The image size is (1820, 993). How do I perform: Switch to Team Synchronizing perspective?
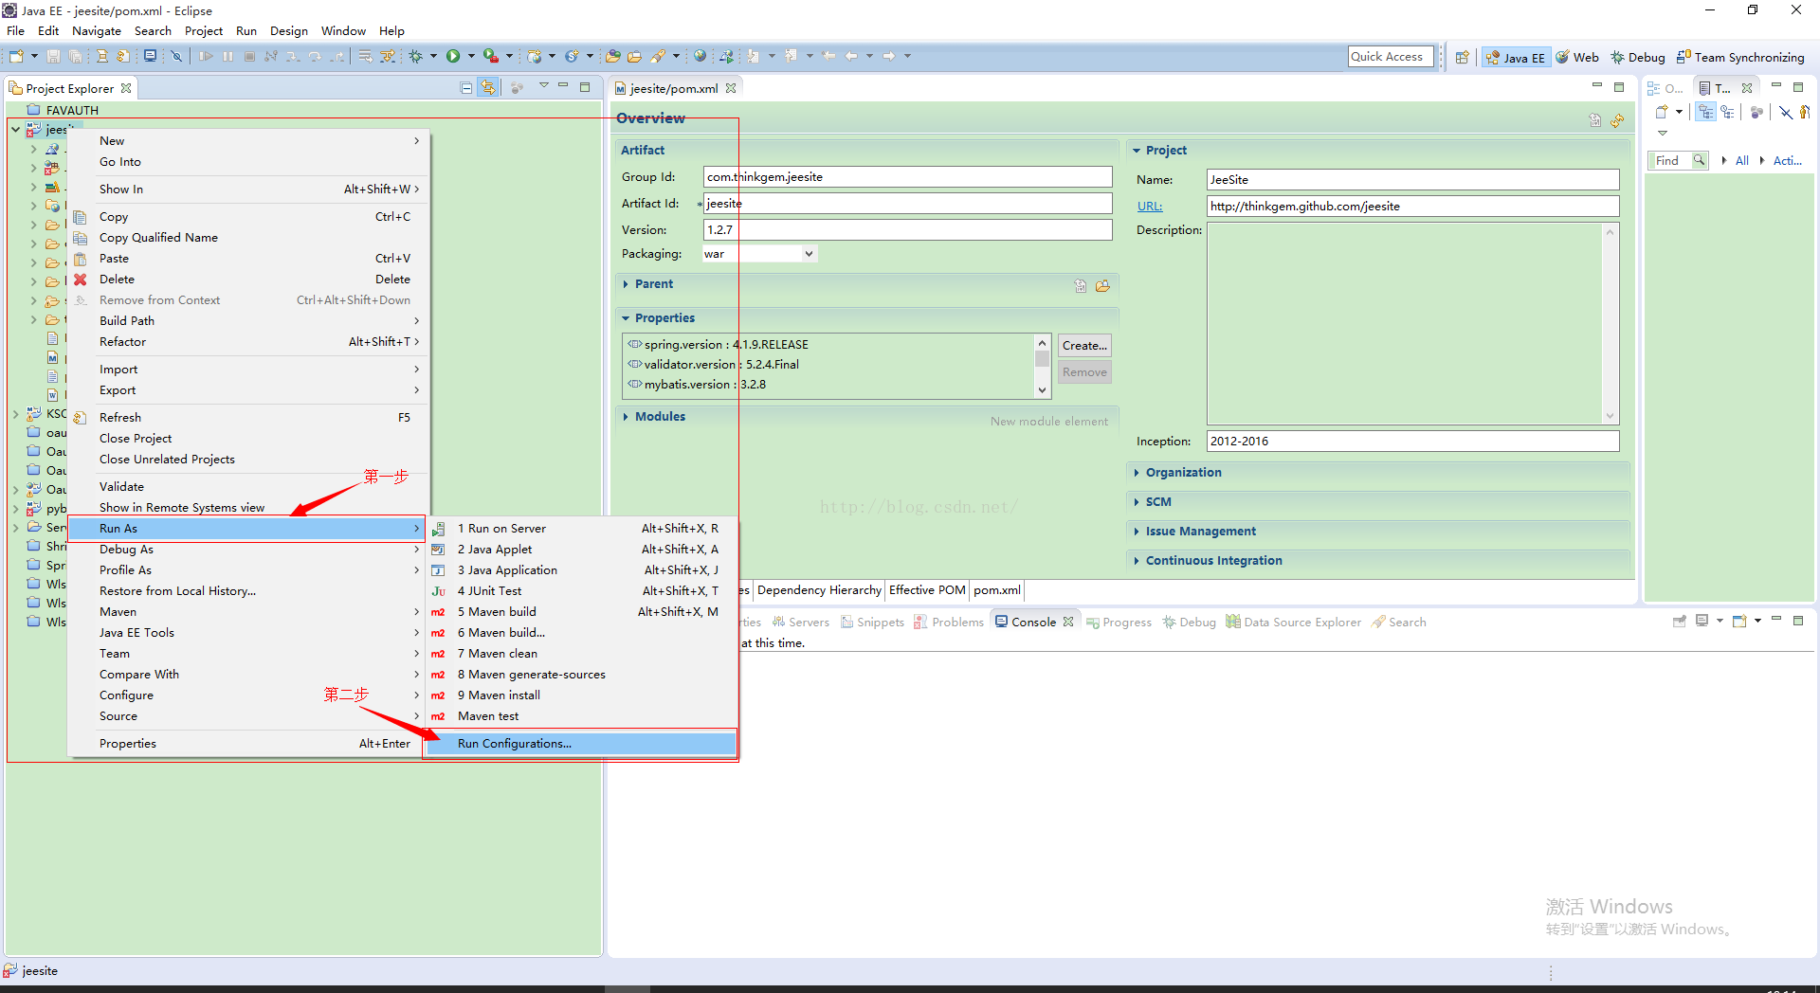pos(1740,58)
